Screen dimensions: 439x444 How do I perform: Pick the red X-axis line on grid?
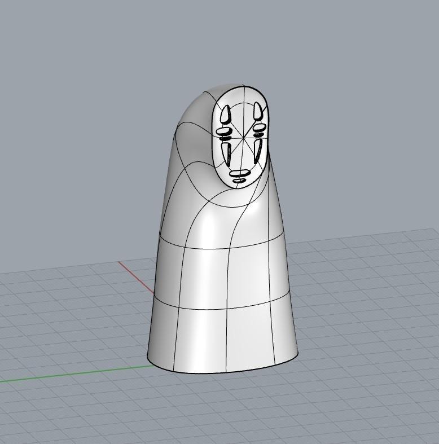pos(136,278)
